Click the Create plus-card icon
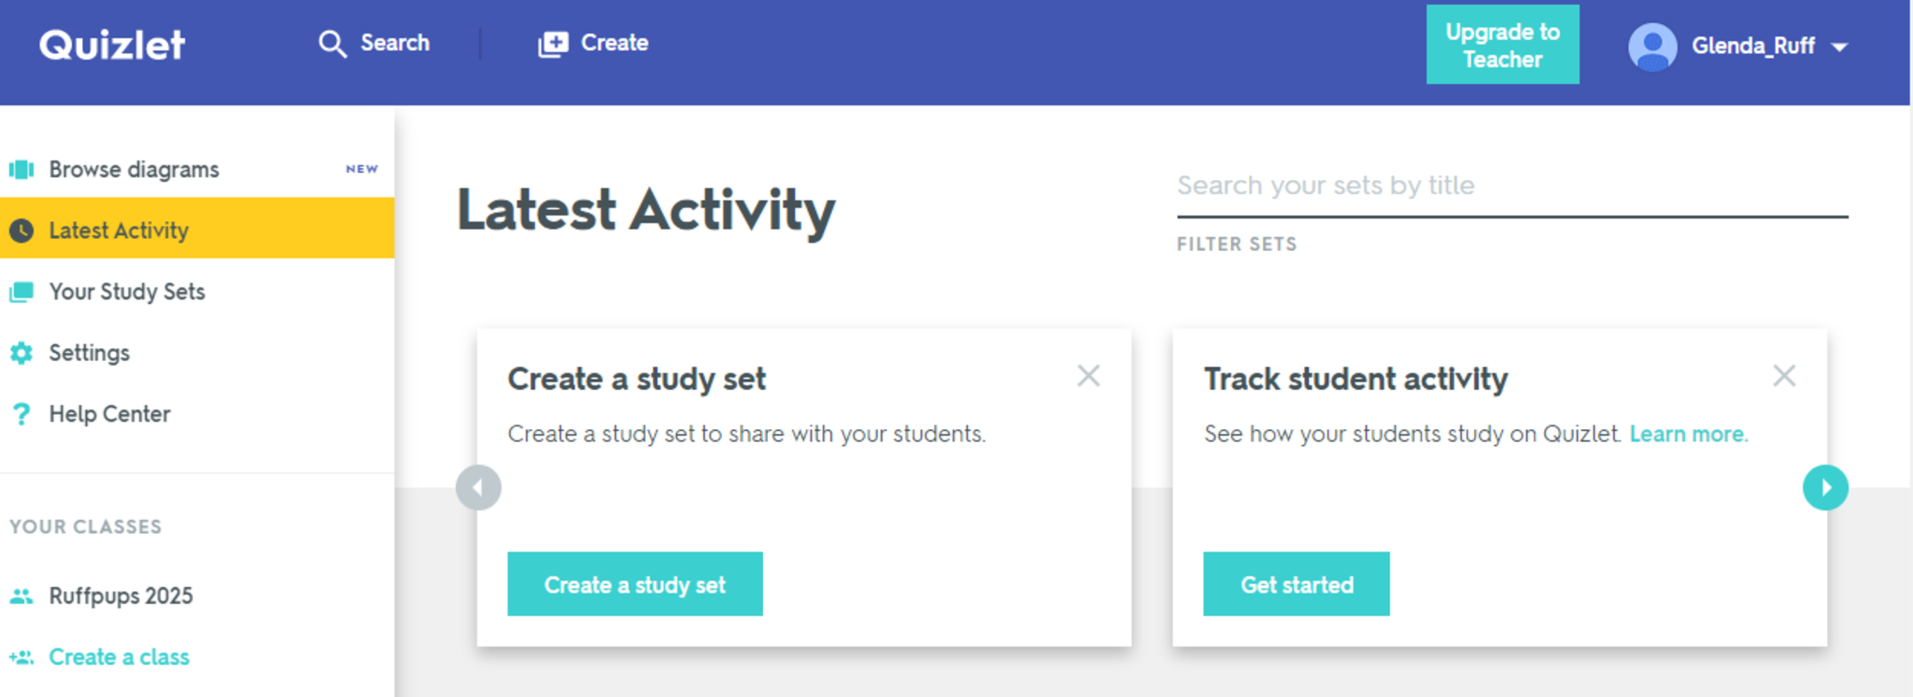This screenshot has height=697, width=1913. click(x=553, y=44)
